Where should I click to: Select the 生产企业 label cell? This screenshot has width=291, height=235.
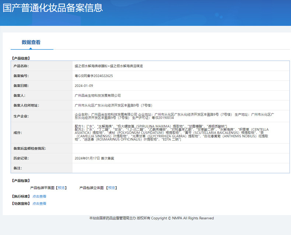point(42,116)
